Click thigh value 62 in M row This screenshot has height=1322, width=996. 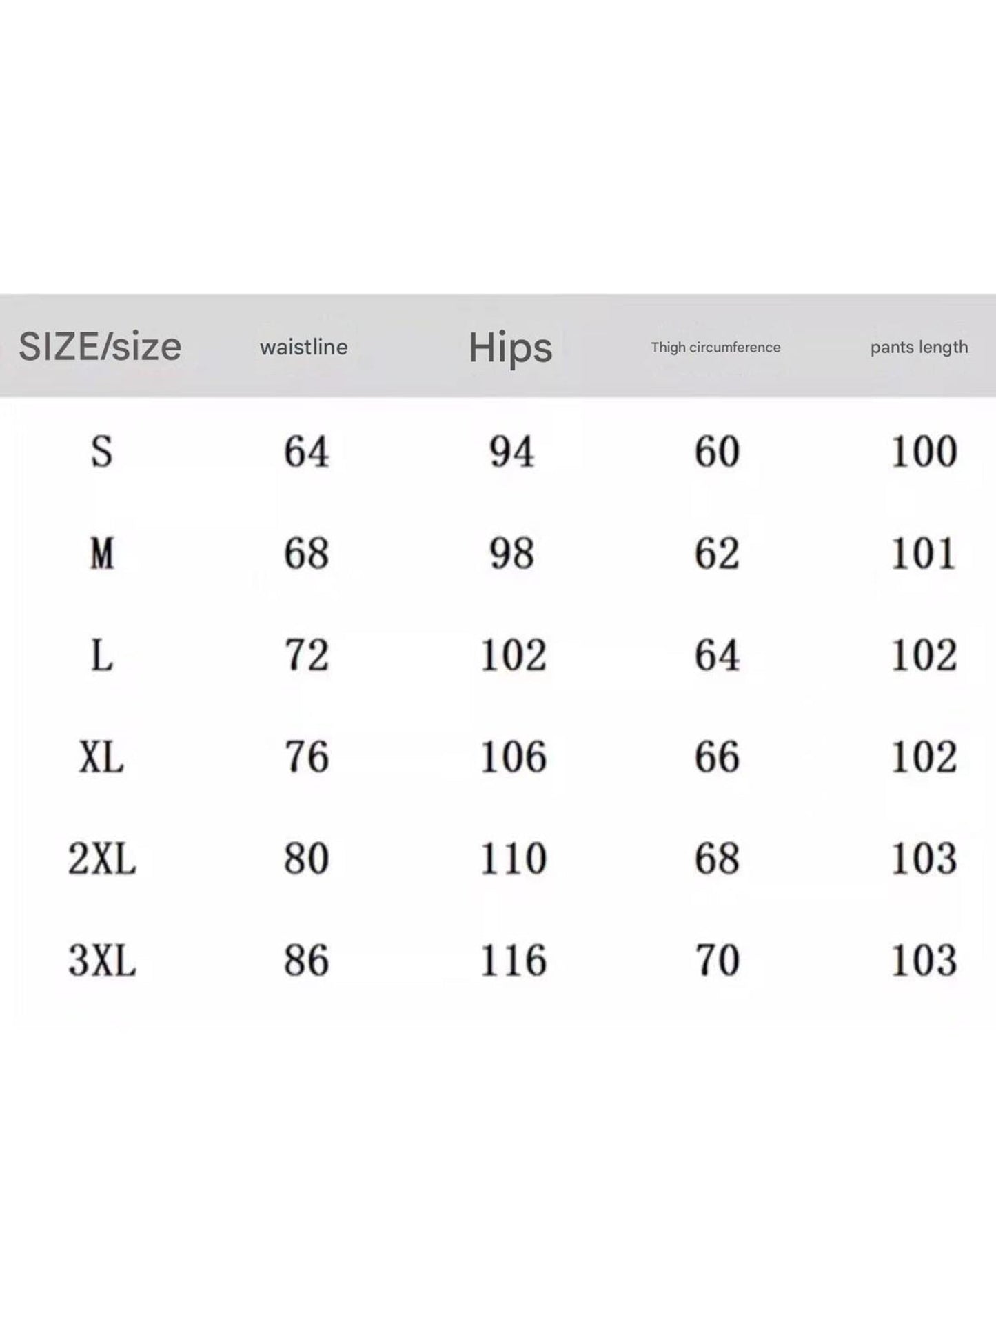pos(717,554)
